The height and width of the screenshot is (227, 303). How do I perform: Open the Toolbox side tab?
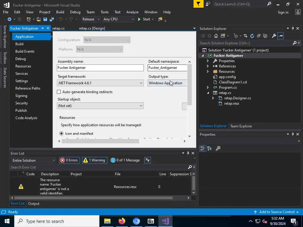pos(5,58)
